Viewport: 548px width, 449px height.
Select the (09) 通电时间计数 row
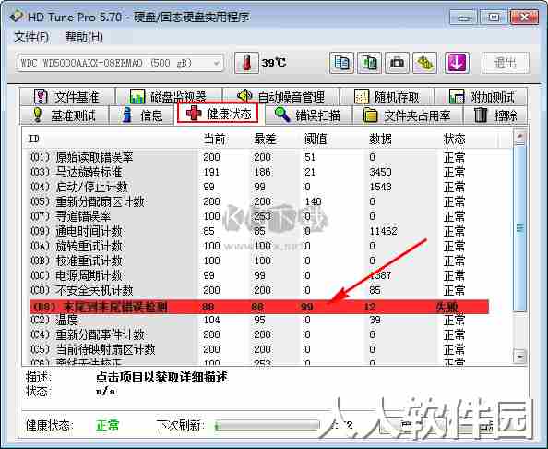point(258,231)
